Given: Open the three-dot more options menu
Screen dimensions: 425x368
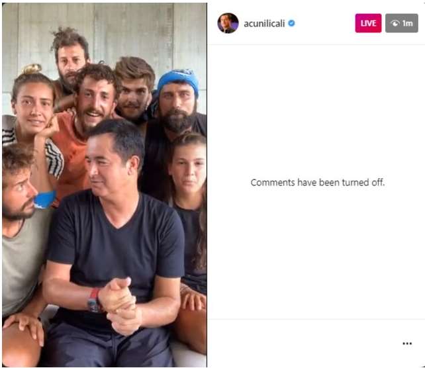Looking at the screenshot, I should [x=407, y=344].
